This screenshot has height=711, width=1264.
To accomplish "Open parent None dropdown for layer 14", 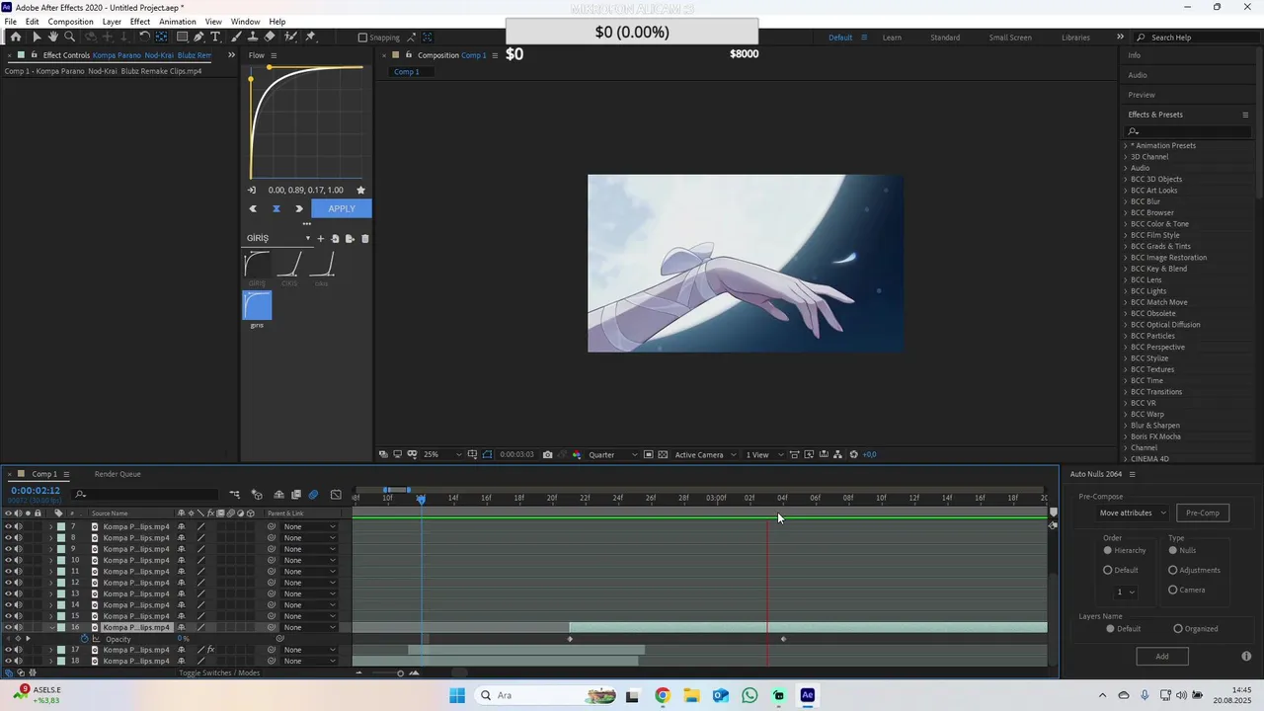I will 310,605.
